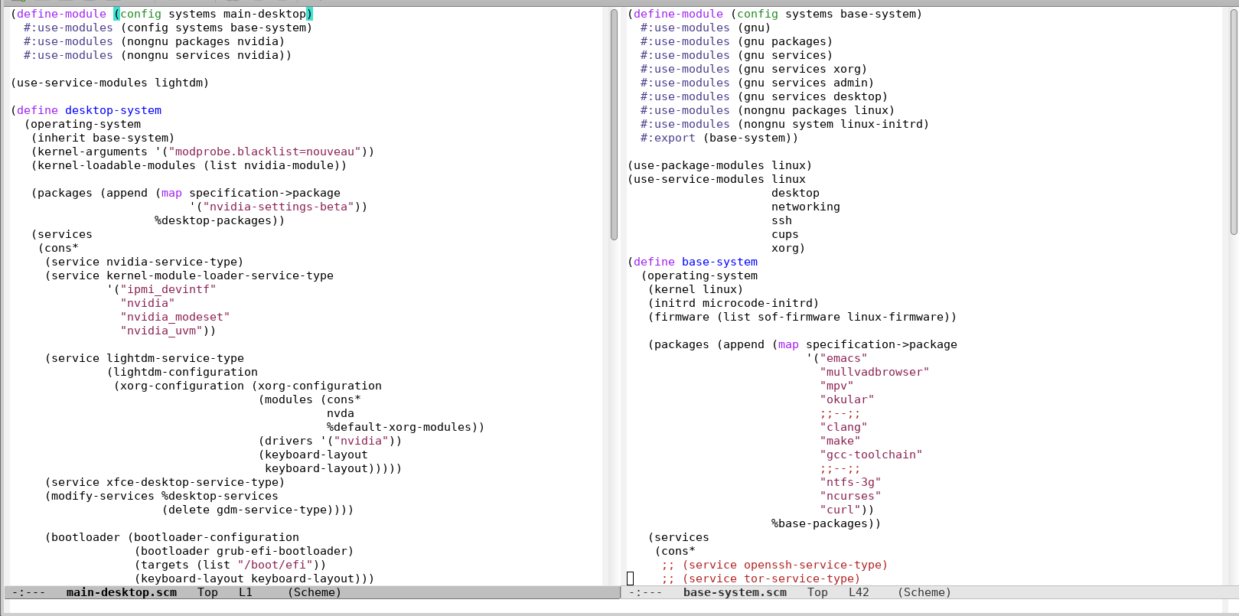
Task: Click main-desktop.scm buffer name in mode line
Action: coord(121,592)
